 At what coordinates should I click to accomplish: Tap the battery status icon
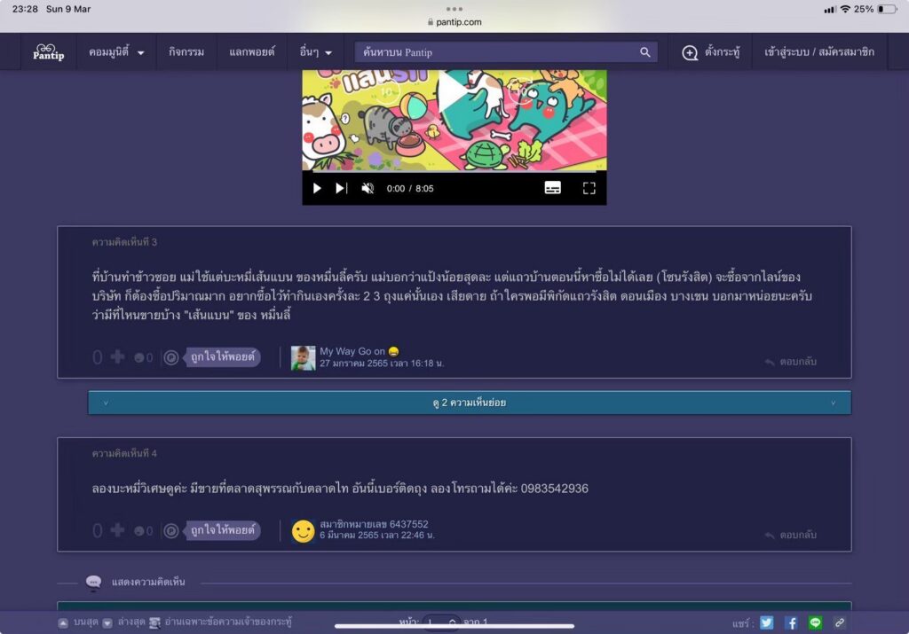(887, 9)
